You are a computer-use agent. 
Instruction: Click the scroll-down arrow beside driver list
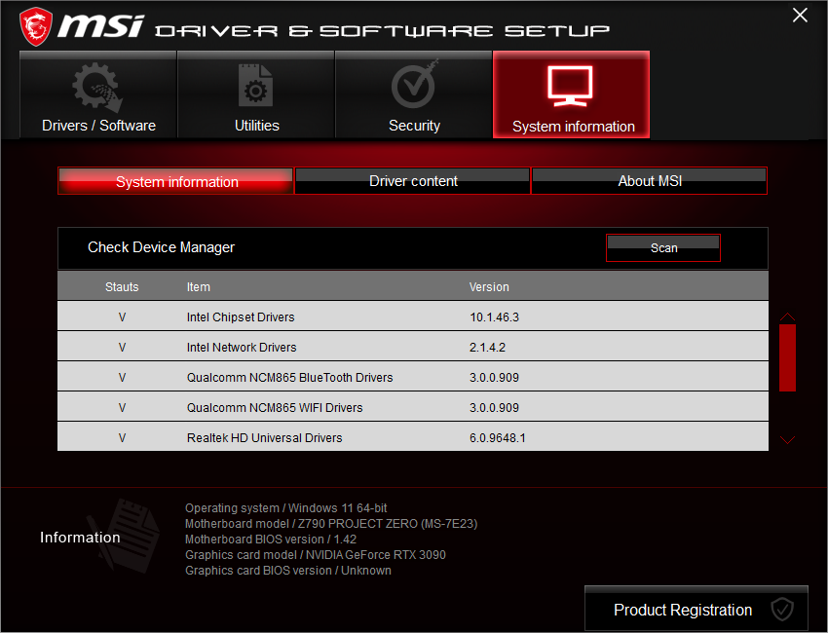click(786, 440)
